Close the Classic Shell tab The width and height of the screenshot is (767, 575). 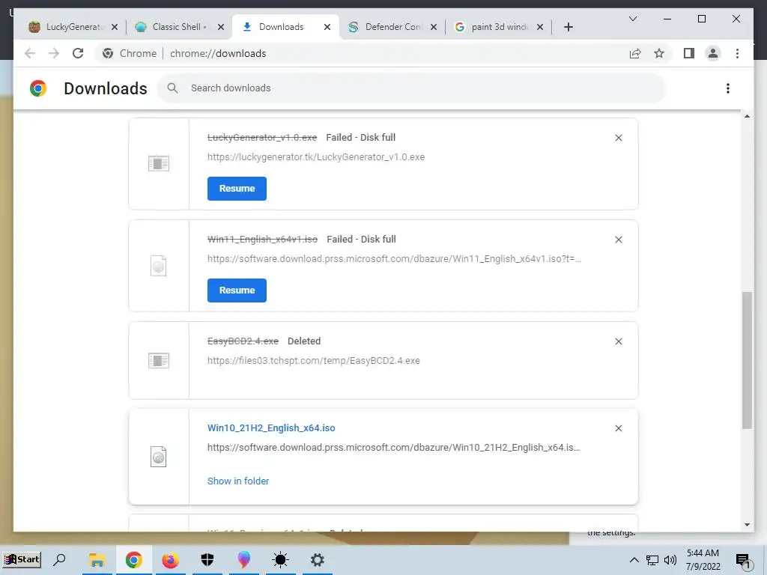pos(221,27)
